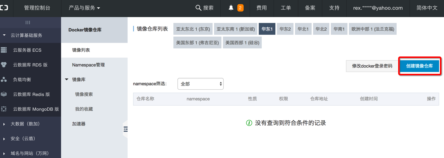
Task: Click the 仓库名称 column header
Action: (x=145, y=99)
